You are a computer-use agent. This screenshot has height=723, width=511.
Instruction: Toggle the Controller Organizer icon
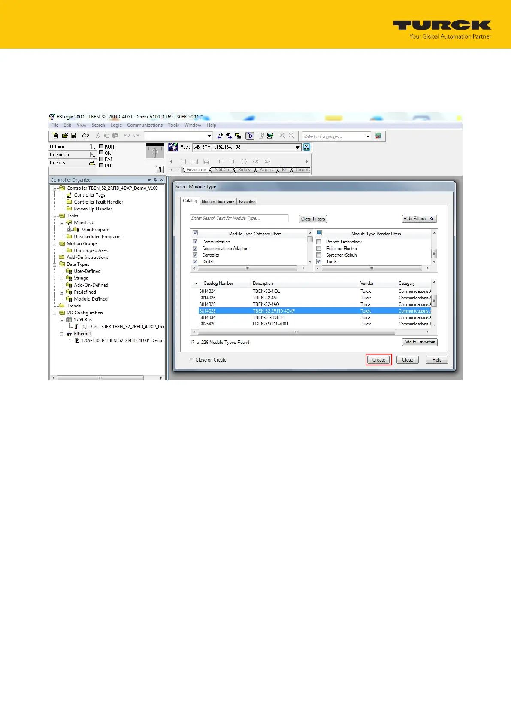(250, 136)
